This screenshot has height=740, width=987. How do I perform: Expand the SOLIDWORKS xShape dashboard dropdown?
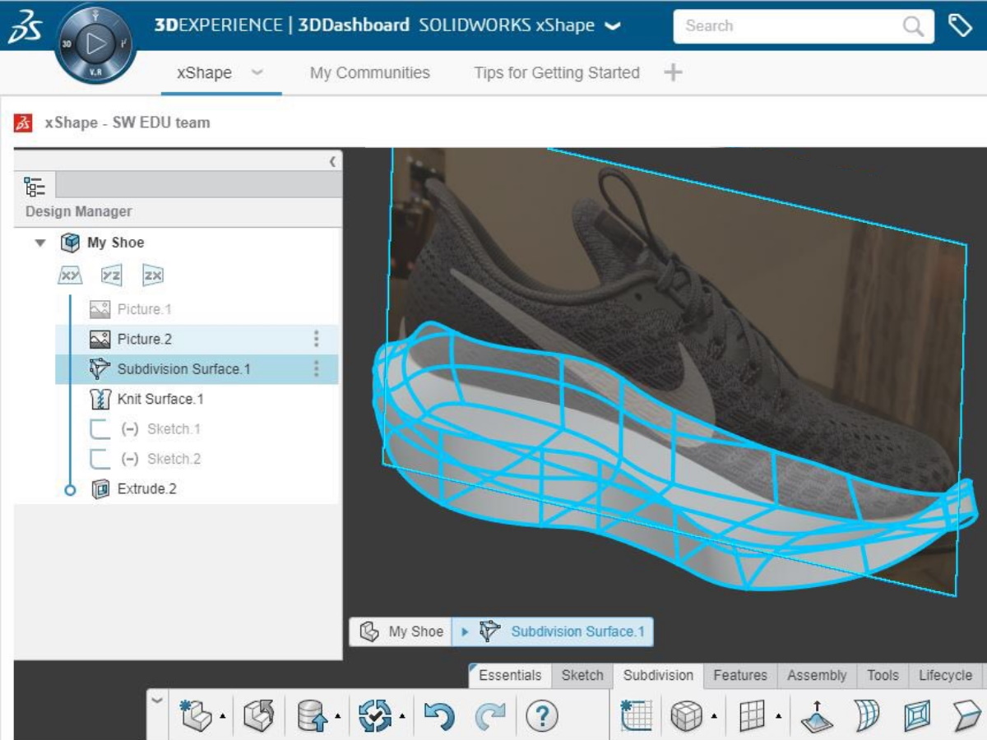coord(613,26)
